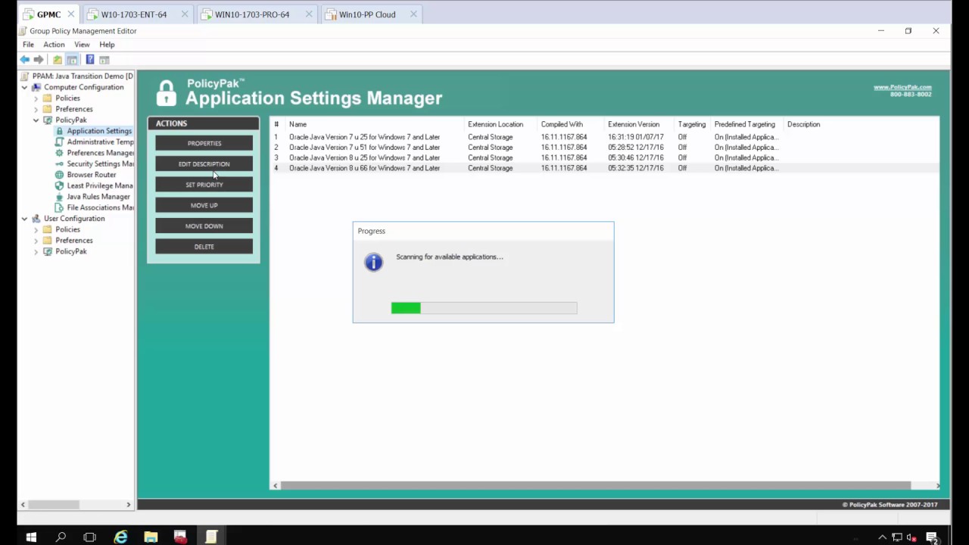Open the Action menu
The image size is (969, 545).
click(x=54, y=45)
